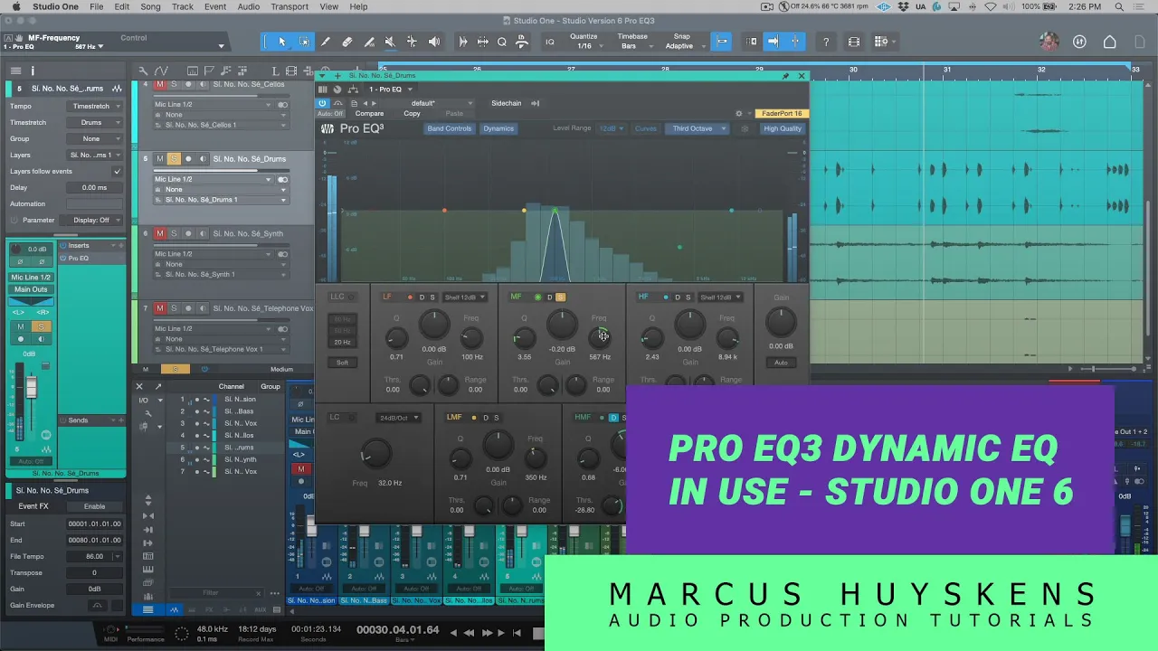The width and height of the screenshot is (1158, 651).
Task: Expand mixer console popout arrow
Action: [158, 386]
